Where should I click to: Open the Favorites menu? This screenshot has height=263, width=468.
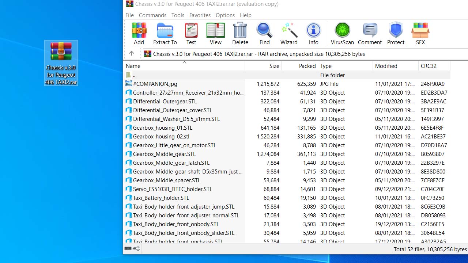pos(200,15)
